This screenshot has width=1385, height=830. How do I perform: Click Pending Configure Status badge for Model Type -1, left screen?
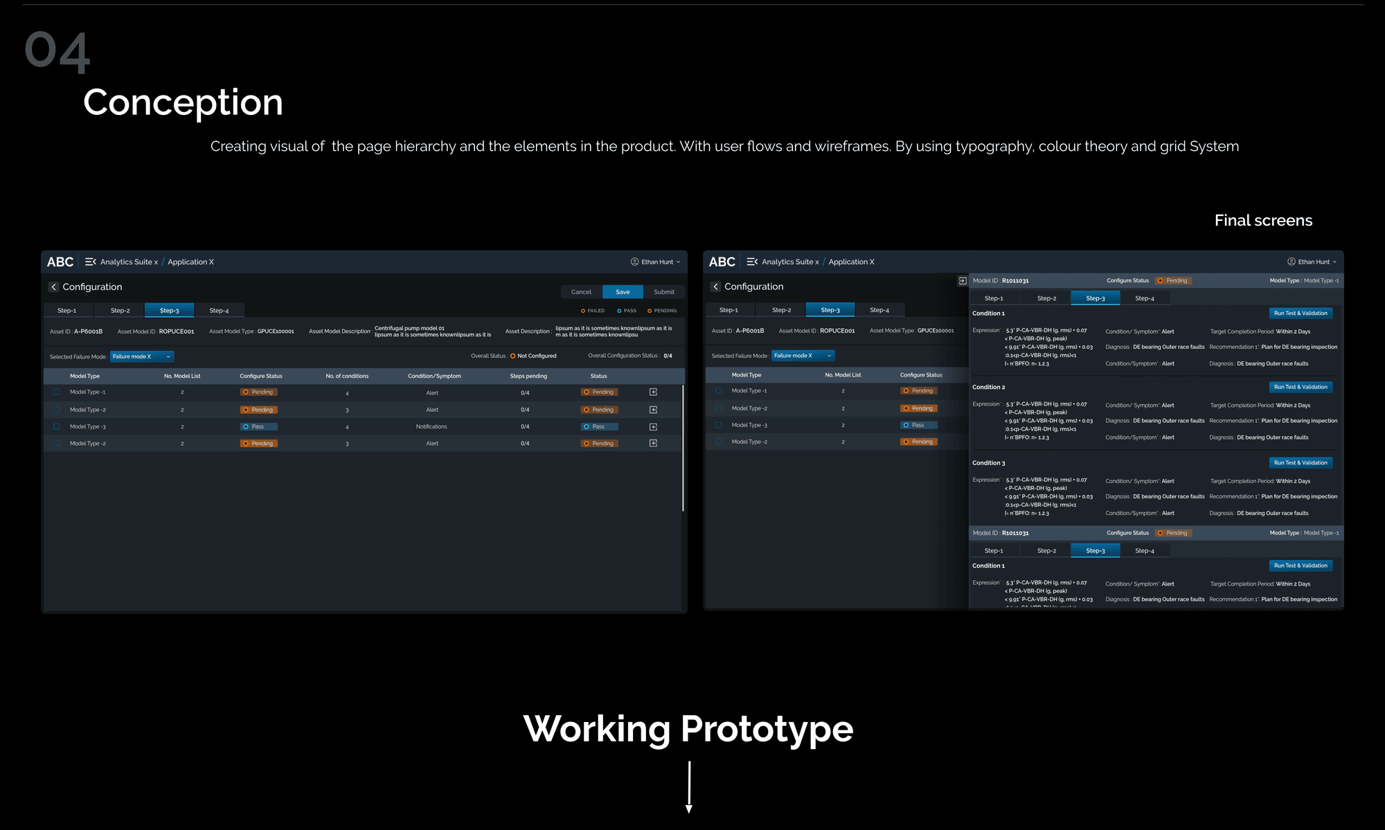tap(259, 392)
